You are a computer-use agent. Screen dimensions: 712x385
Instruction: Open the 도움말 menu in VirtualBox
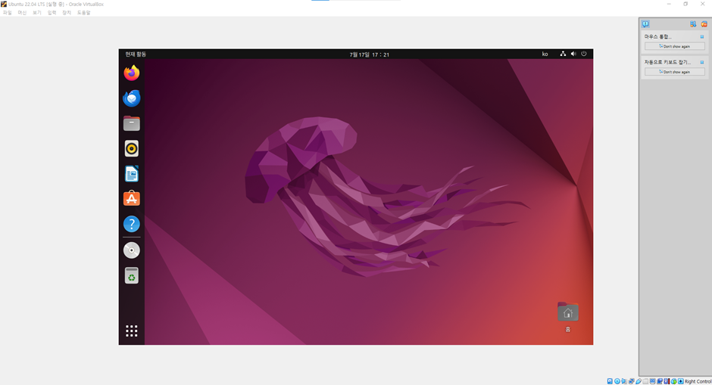pyautogui.click(x=83, y=13)
